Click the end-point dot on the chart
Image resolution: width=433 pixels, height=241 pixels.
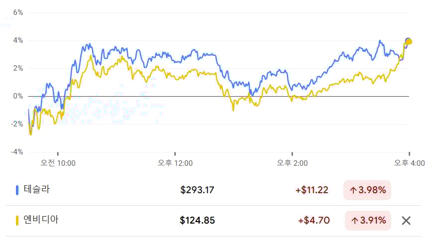point(409,41)
